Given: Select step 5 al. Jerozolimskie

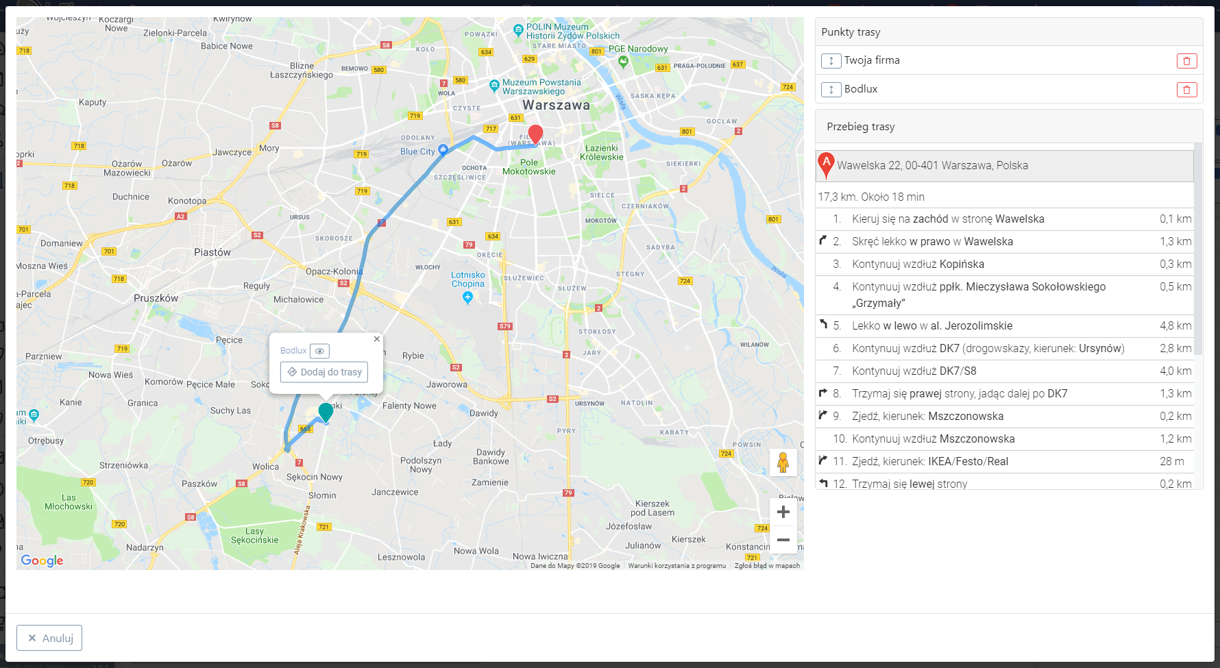Looking at the screenshot, I should tap(1005, 326).
